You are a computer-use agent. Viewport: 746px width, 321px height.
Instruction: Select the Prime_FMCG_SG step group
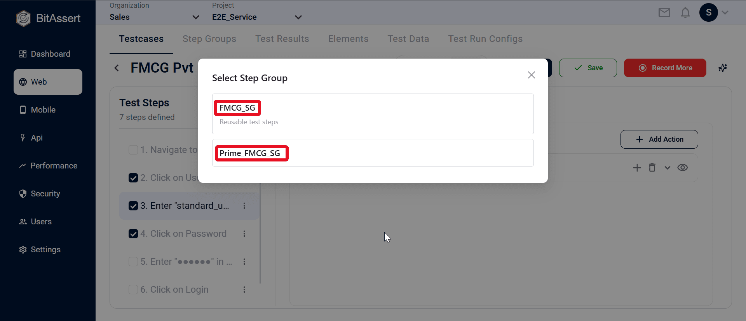coord(373,153)
